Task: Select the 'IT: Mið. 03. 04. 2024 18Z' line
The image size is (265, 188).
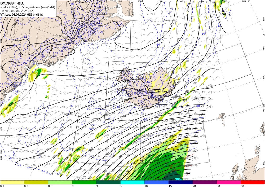Action: coord(17,11)
